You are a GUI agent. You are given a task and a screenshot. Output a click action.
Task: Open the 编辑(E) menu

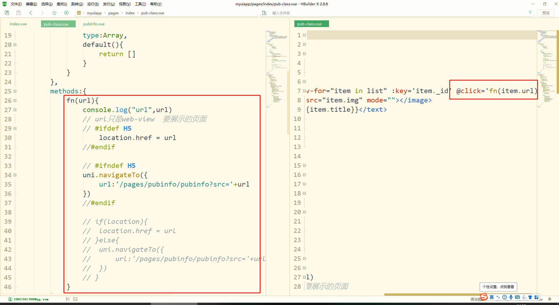click(31, 4)
